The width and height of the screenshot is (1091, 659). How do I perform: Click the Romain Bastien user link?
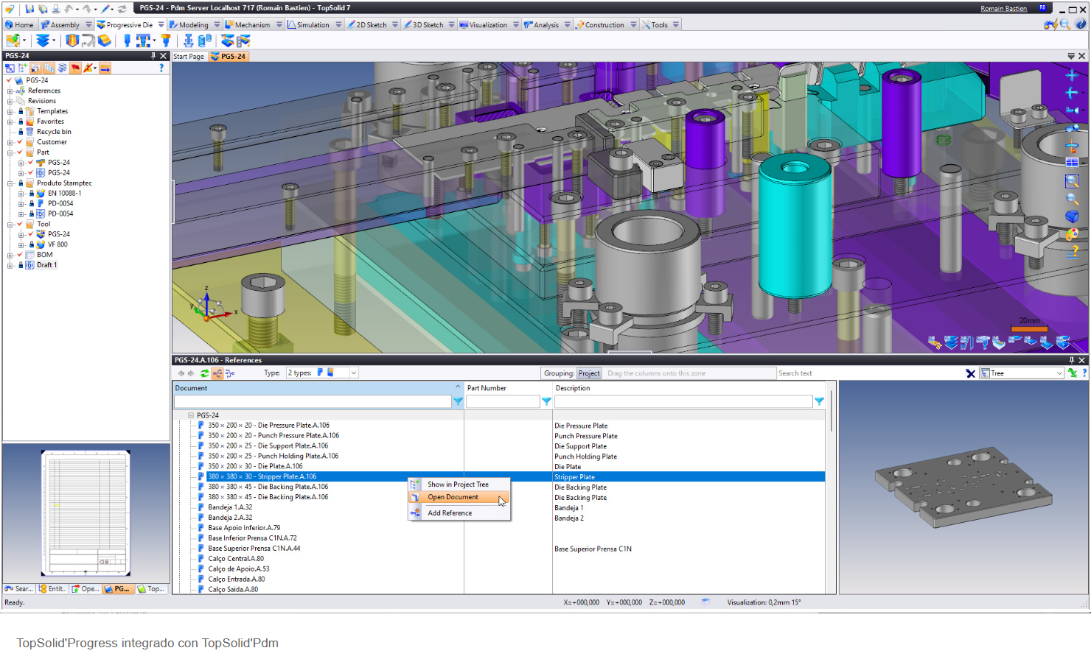coord(1003,9)
